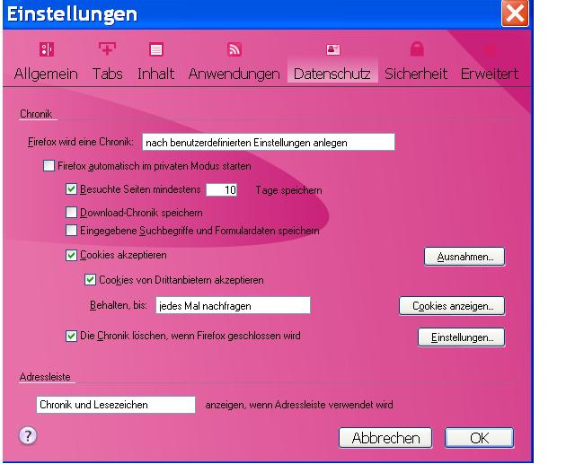Open Chronik und Lesezeichen address bar dropdown
Screen dimensions: 575x464
[x=116, y=405]
